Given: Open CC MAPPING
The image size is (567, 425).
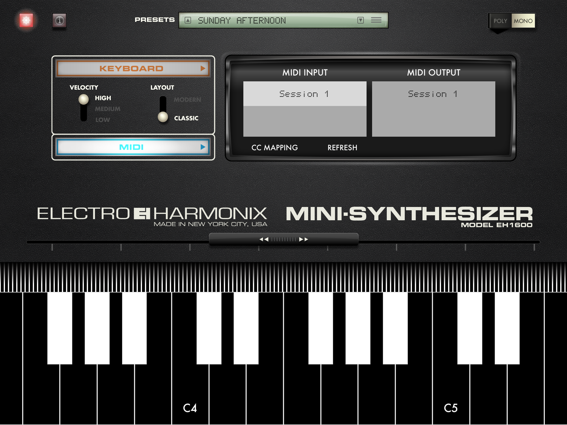Looking at the screenshot, I should click(274, 148).
